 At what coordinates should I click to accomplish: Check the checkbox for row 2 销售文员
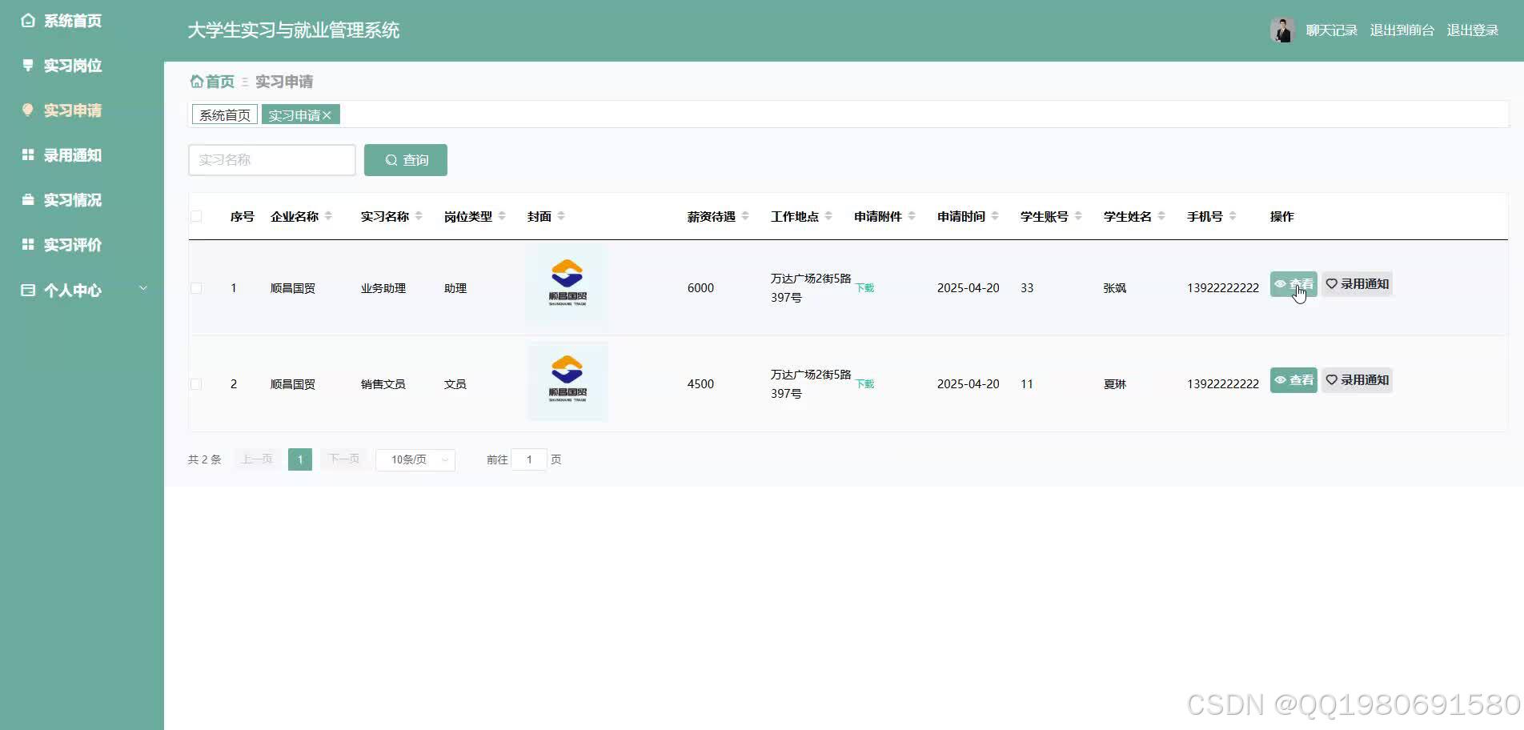point(197,383)
